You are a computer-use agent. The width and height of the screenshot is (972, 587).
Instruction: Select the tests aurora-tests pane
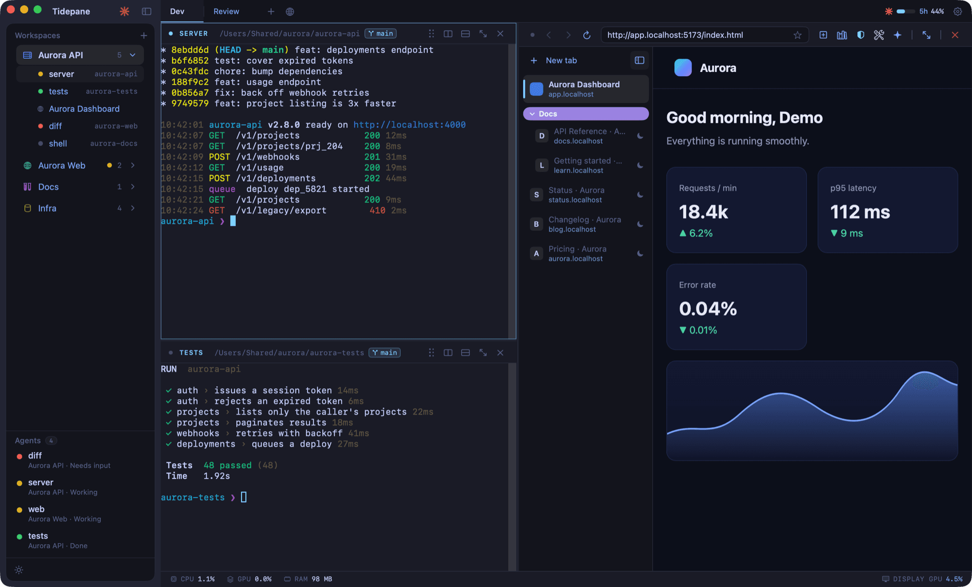tap(80, 91)
